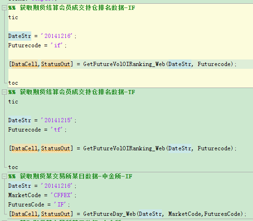Select the '20141215' date string
Image resolution: width=253 pixels, height=221 pixels.
click(x=56, y=120)
